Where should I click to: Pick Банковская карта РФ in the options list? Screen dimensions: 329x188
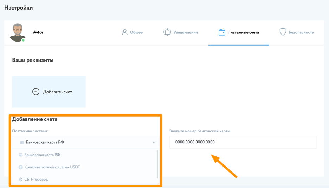[42, 155]
